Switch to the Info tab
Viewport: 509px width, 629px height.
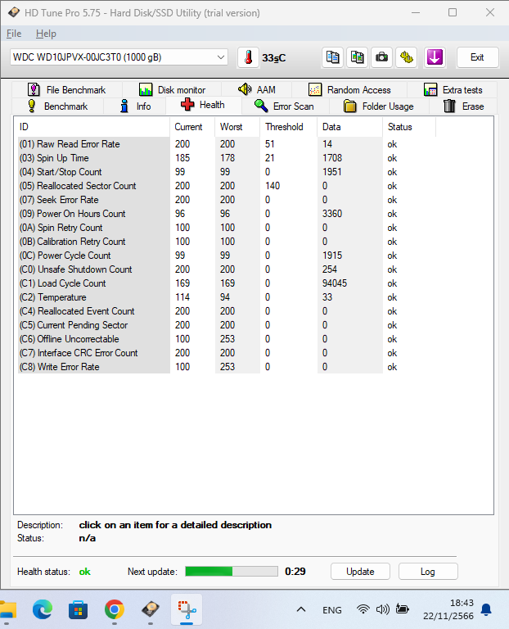tap(136, 106)
